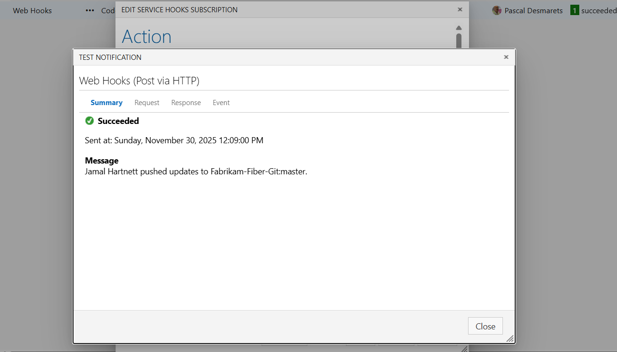Click the Edit Subscription dialog resize grip
The height and width of the screenshot is (352, 617).
(x=464, y=349)
